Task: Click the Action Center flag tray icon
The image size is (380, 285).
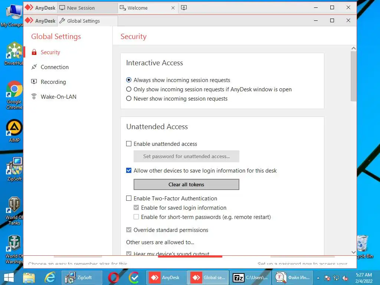Action: [327, 278]
